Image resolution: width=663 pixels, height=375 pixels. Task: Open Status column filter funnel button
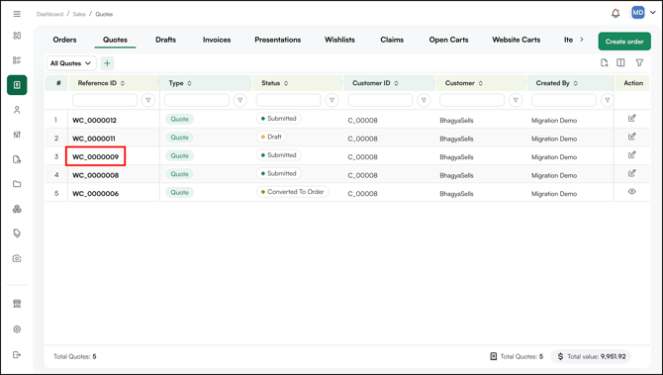click(331, 100)
